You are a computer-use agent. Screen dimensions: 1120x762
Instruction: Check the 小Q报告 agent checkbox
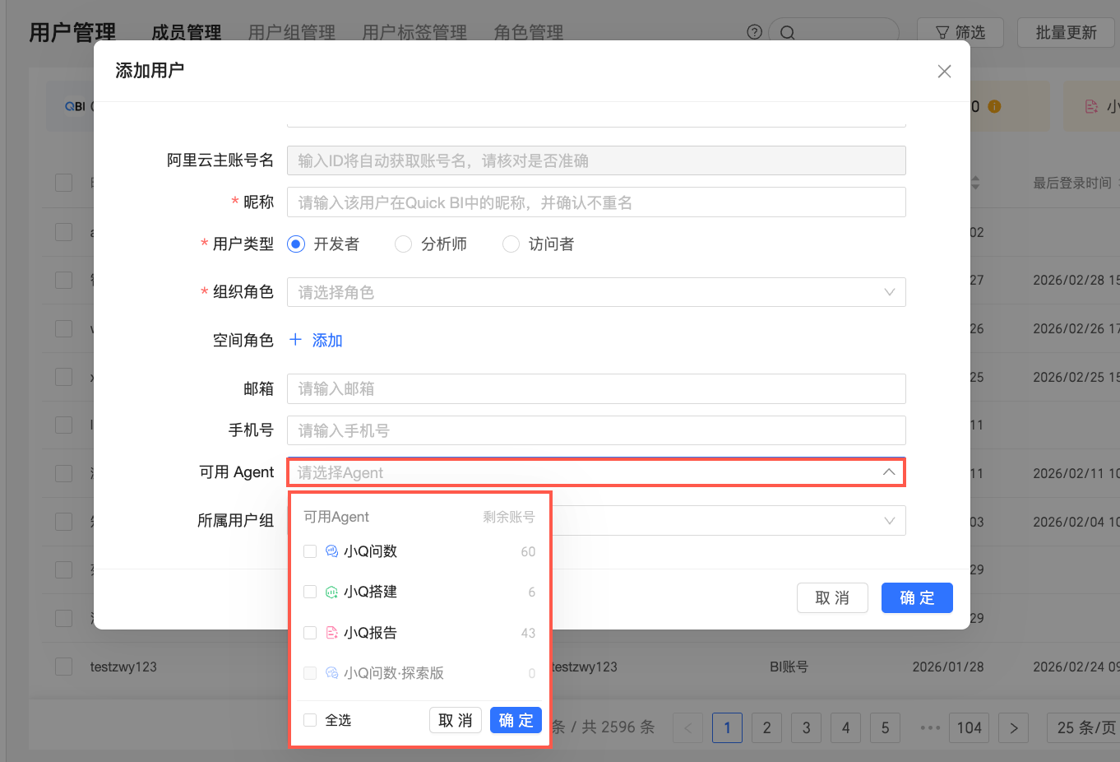click(310, 633)
